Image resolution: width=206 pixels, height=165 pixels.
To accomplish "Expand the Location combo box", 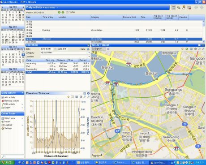I will click(89, 56).
